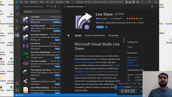Click the large Live Share extension logo
The width and height of the screenshot is (172, 97).
[x=84, y=21]
